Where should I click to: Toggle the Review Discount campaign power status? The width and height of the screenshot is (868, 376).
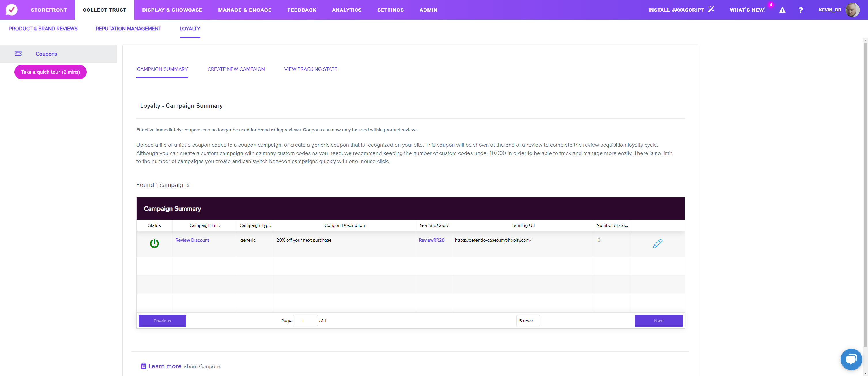pyautogui.click(x=154, y=243)
